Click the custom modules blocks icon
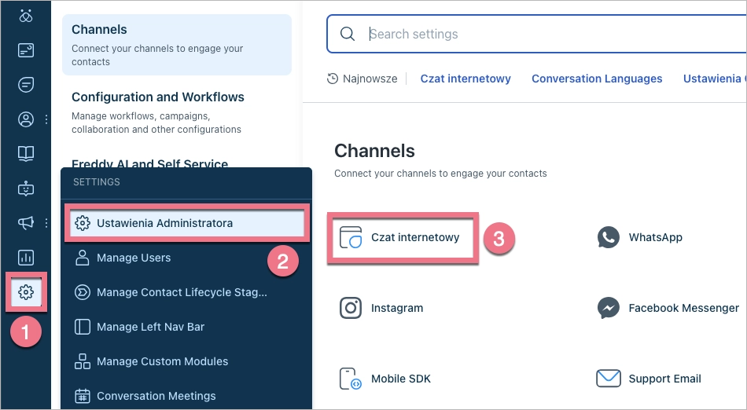The height and width of the screenshot is (410, 747). (83, 361)
